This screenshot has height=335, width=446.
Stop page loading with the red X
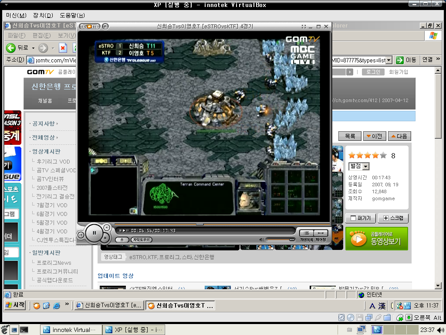tap(63, 48)
